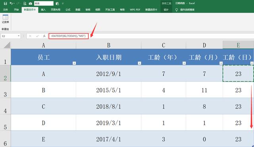Click the Redo arrow icon
Viewport: 254px width, 147px height.
coord(18,4)
